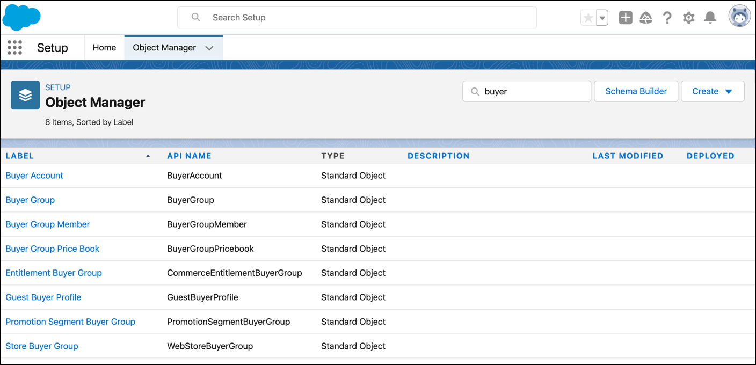Screen dimensions: 756x365
Task: Open the Entitlement Buyer Group object
Action: (54, 273)
